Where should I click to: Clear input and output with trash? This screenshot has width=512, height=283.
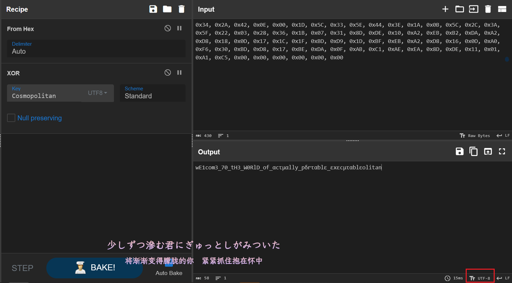click(x=488, y=9)
